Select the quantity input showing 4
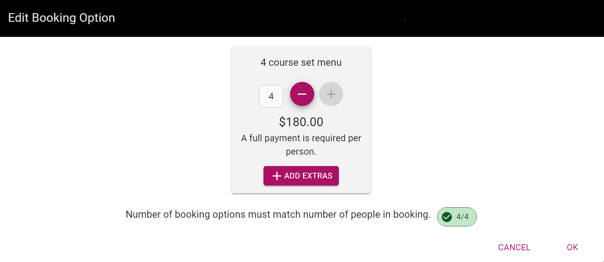 (x=271, y=96)
